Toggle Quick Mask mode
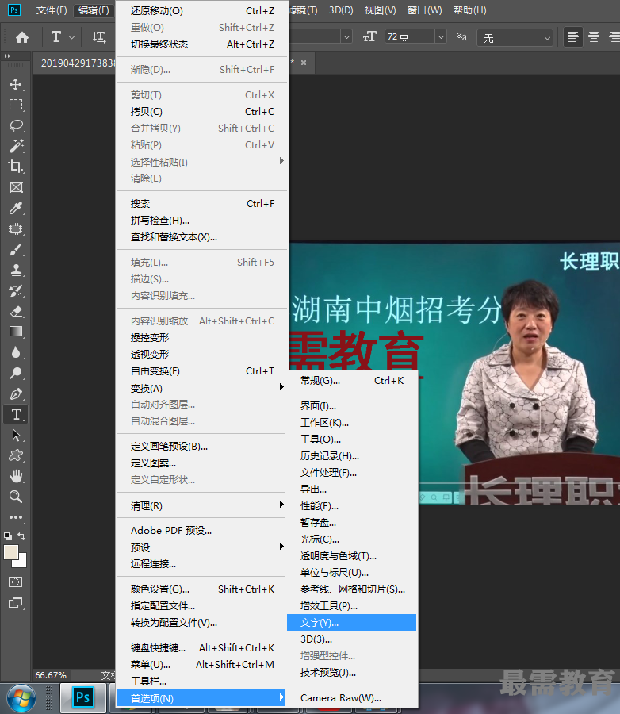 (16, 582)
